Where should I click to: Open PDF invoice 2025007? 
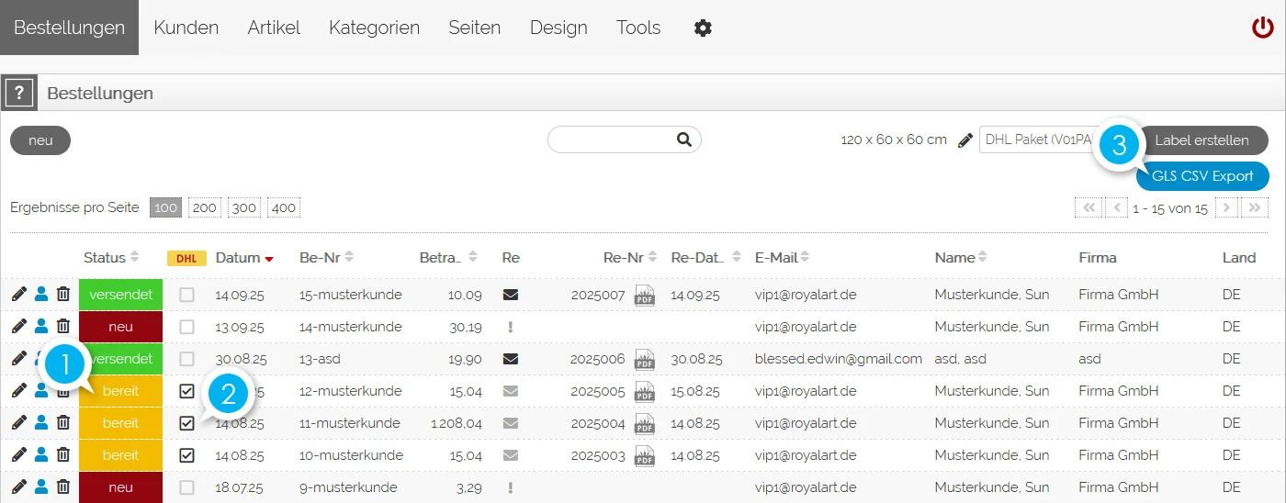[645, 296]
